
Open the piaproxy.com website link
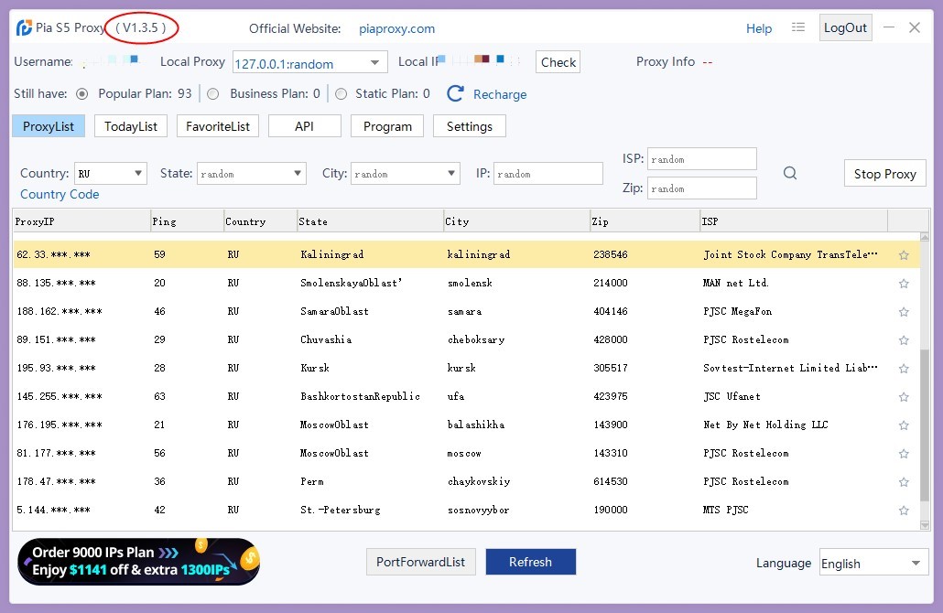tap(397, 28)
